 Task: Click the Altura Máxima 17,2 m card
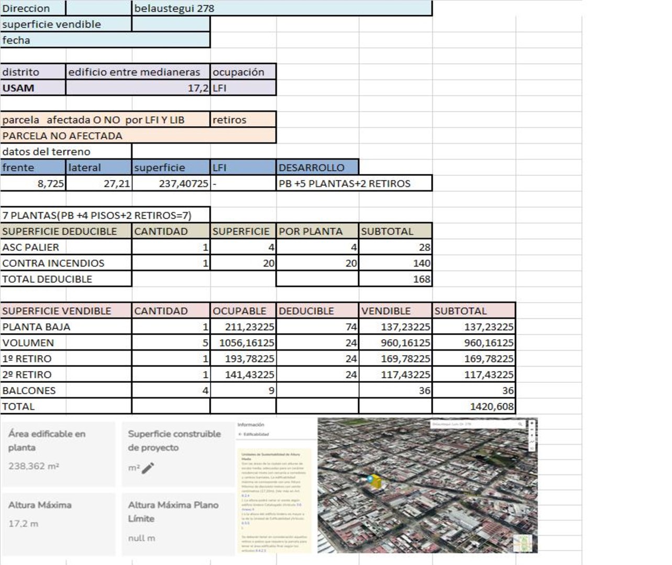pos(58,523)
